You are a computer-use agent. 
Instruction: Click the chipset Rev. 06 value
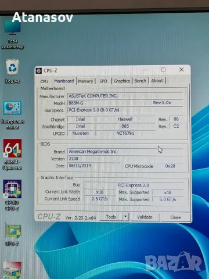coord(176,119)
